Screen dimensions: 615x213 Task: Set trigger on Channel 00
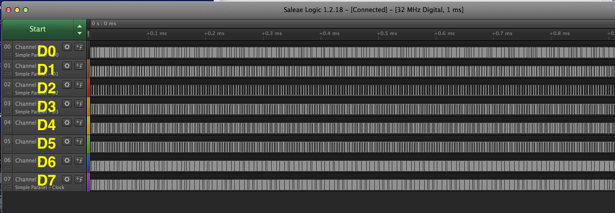coord(79,47)
